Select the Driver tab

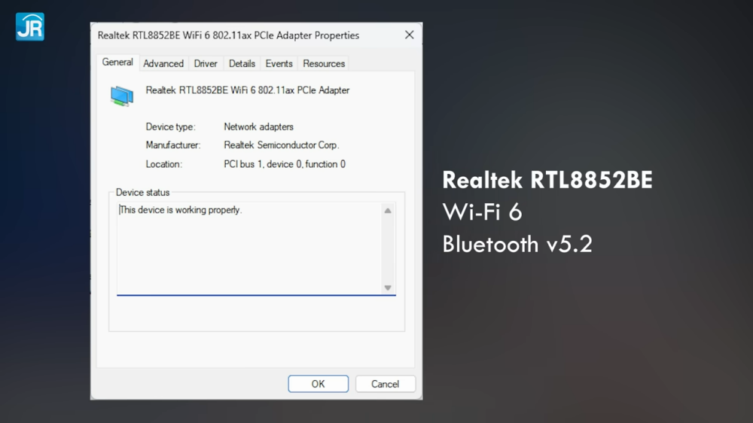[x=206, y=64]
